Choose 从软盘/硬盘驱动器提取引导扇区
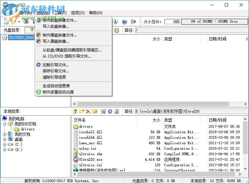This screenshot has width=249, height=184. [x=73, y=50]
